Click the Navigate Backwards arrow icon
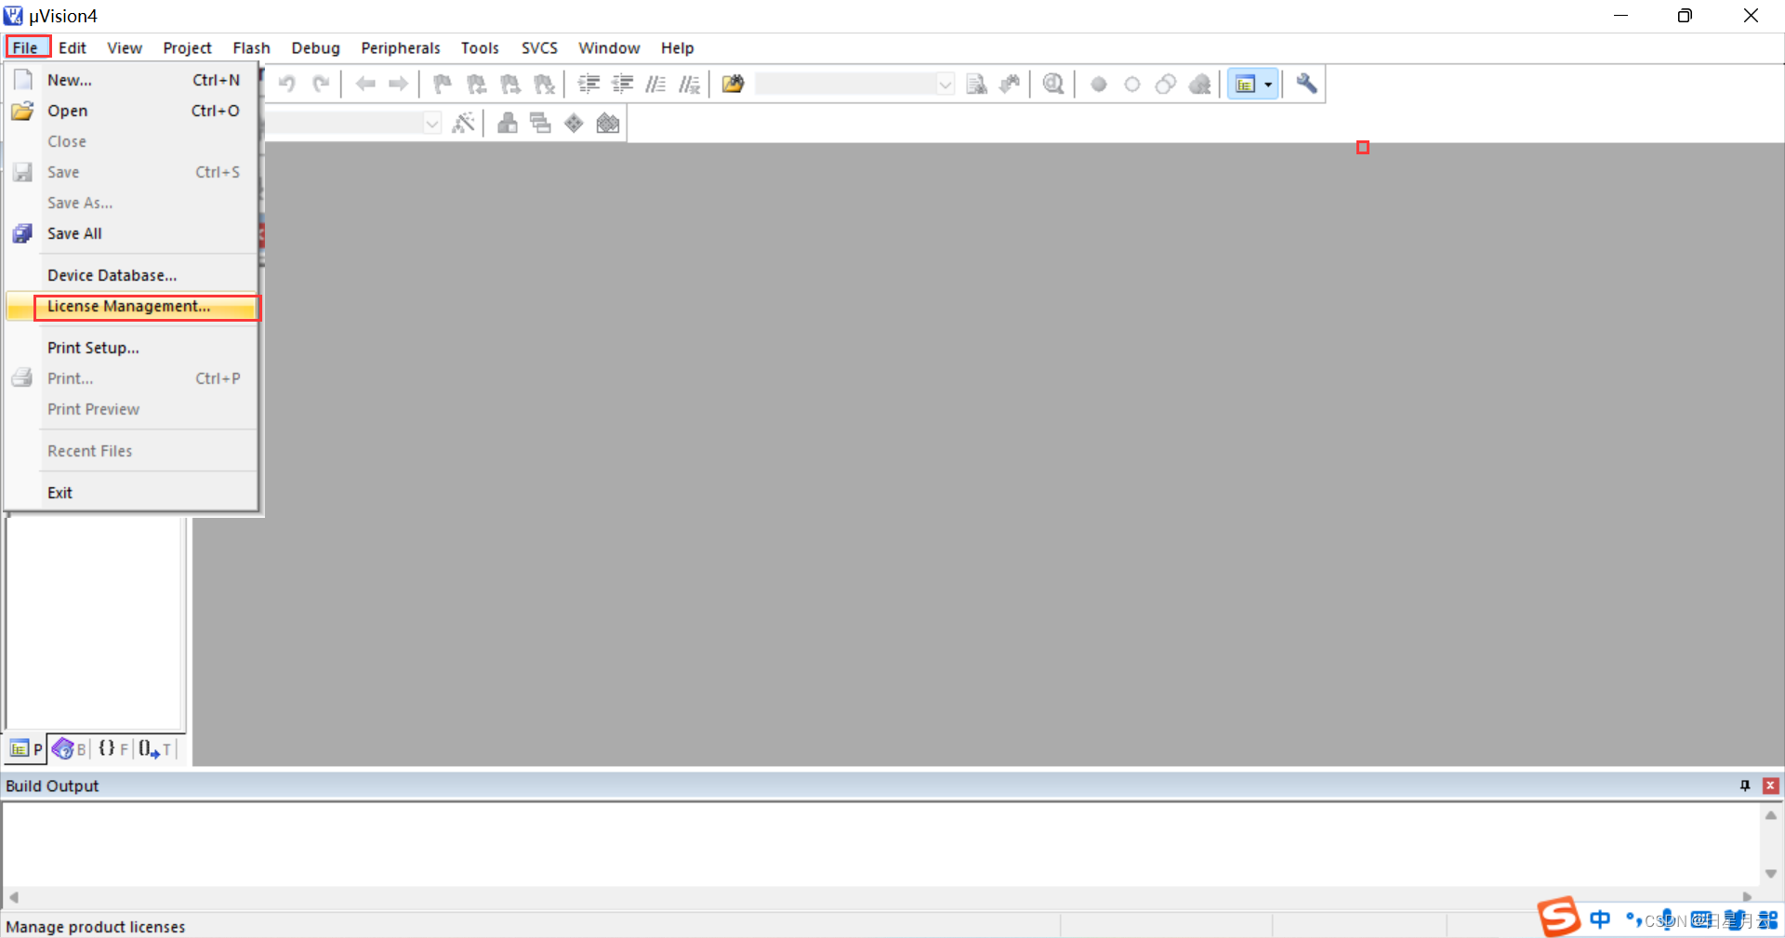 (x=365, y=84)
